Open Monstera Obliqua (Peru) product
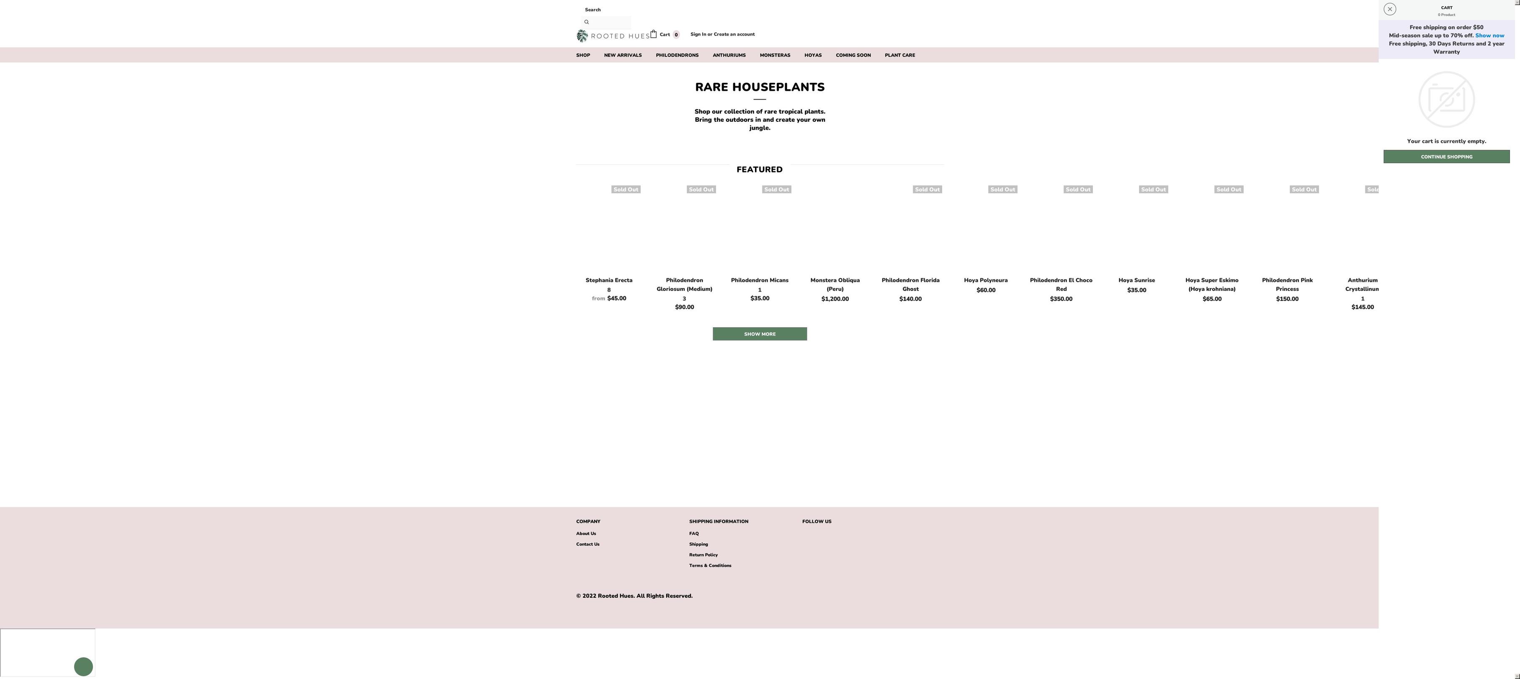This screenshot has width=1520, height=679. tap(835, 284)
